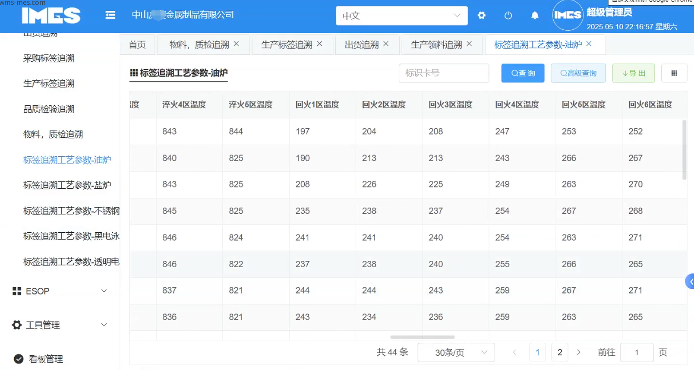Open 标签追溯工艺参数-不锈钢 in sidebar
The width and height of the screenshot is (694, 370).
pyautogui.click(x=71, y=211)
